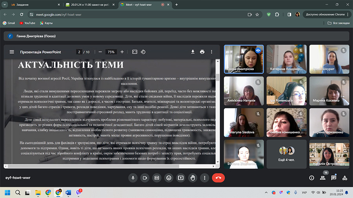
Task: Show the participants list icon
Action: click(x=323, y=178)
